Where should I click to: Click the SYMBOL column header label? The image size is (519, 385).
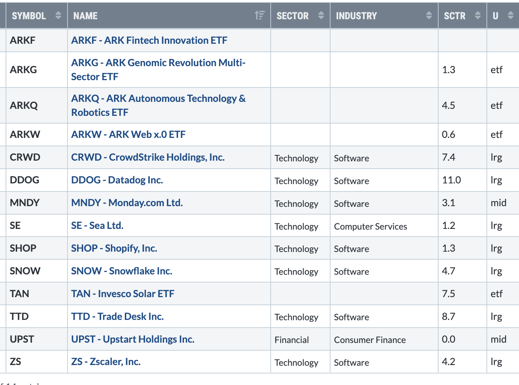(29, 16)
